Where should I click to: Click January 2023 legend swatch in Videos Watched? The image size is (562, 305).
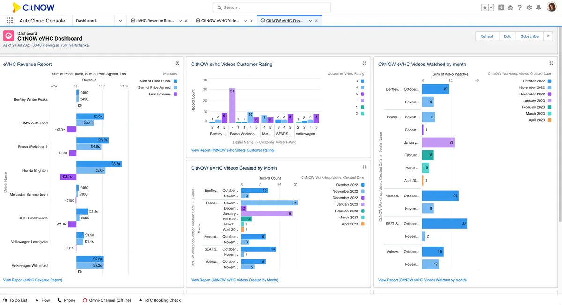[549, 101]
